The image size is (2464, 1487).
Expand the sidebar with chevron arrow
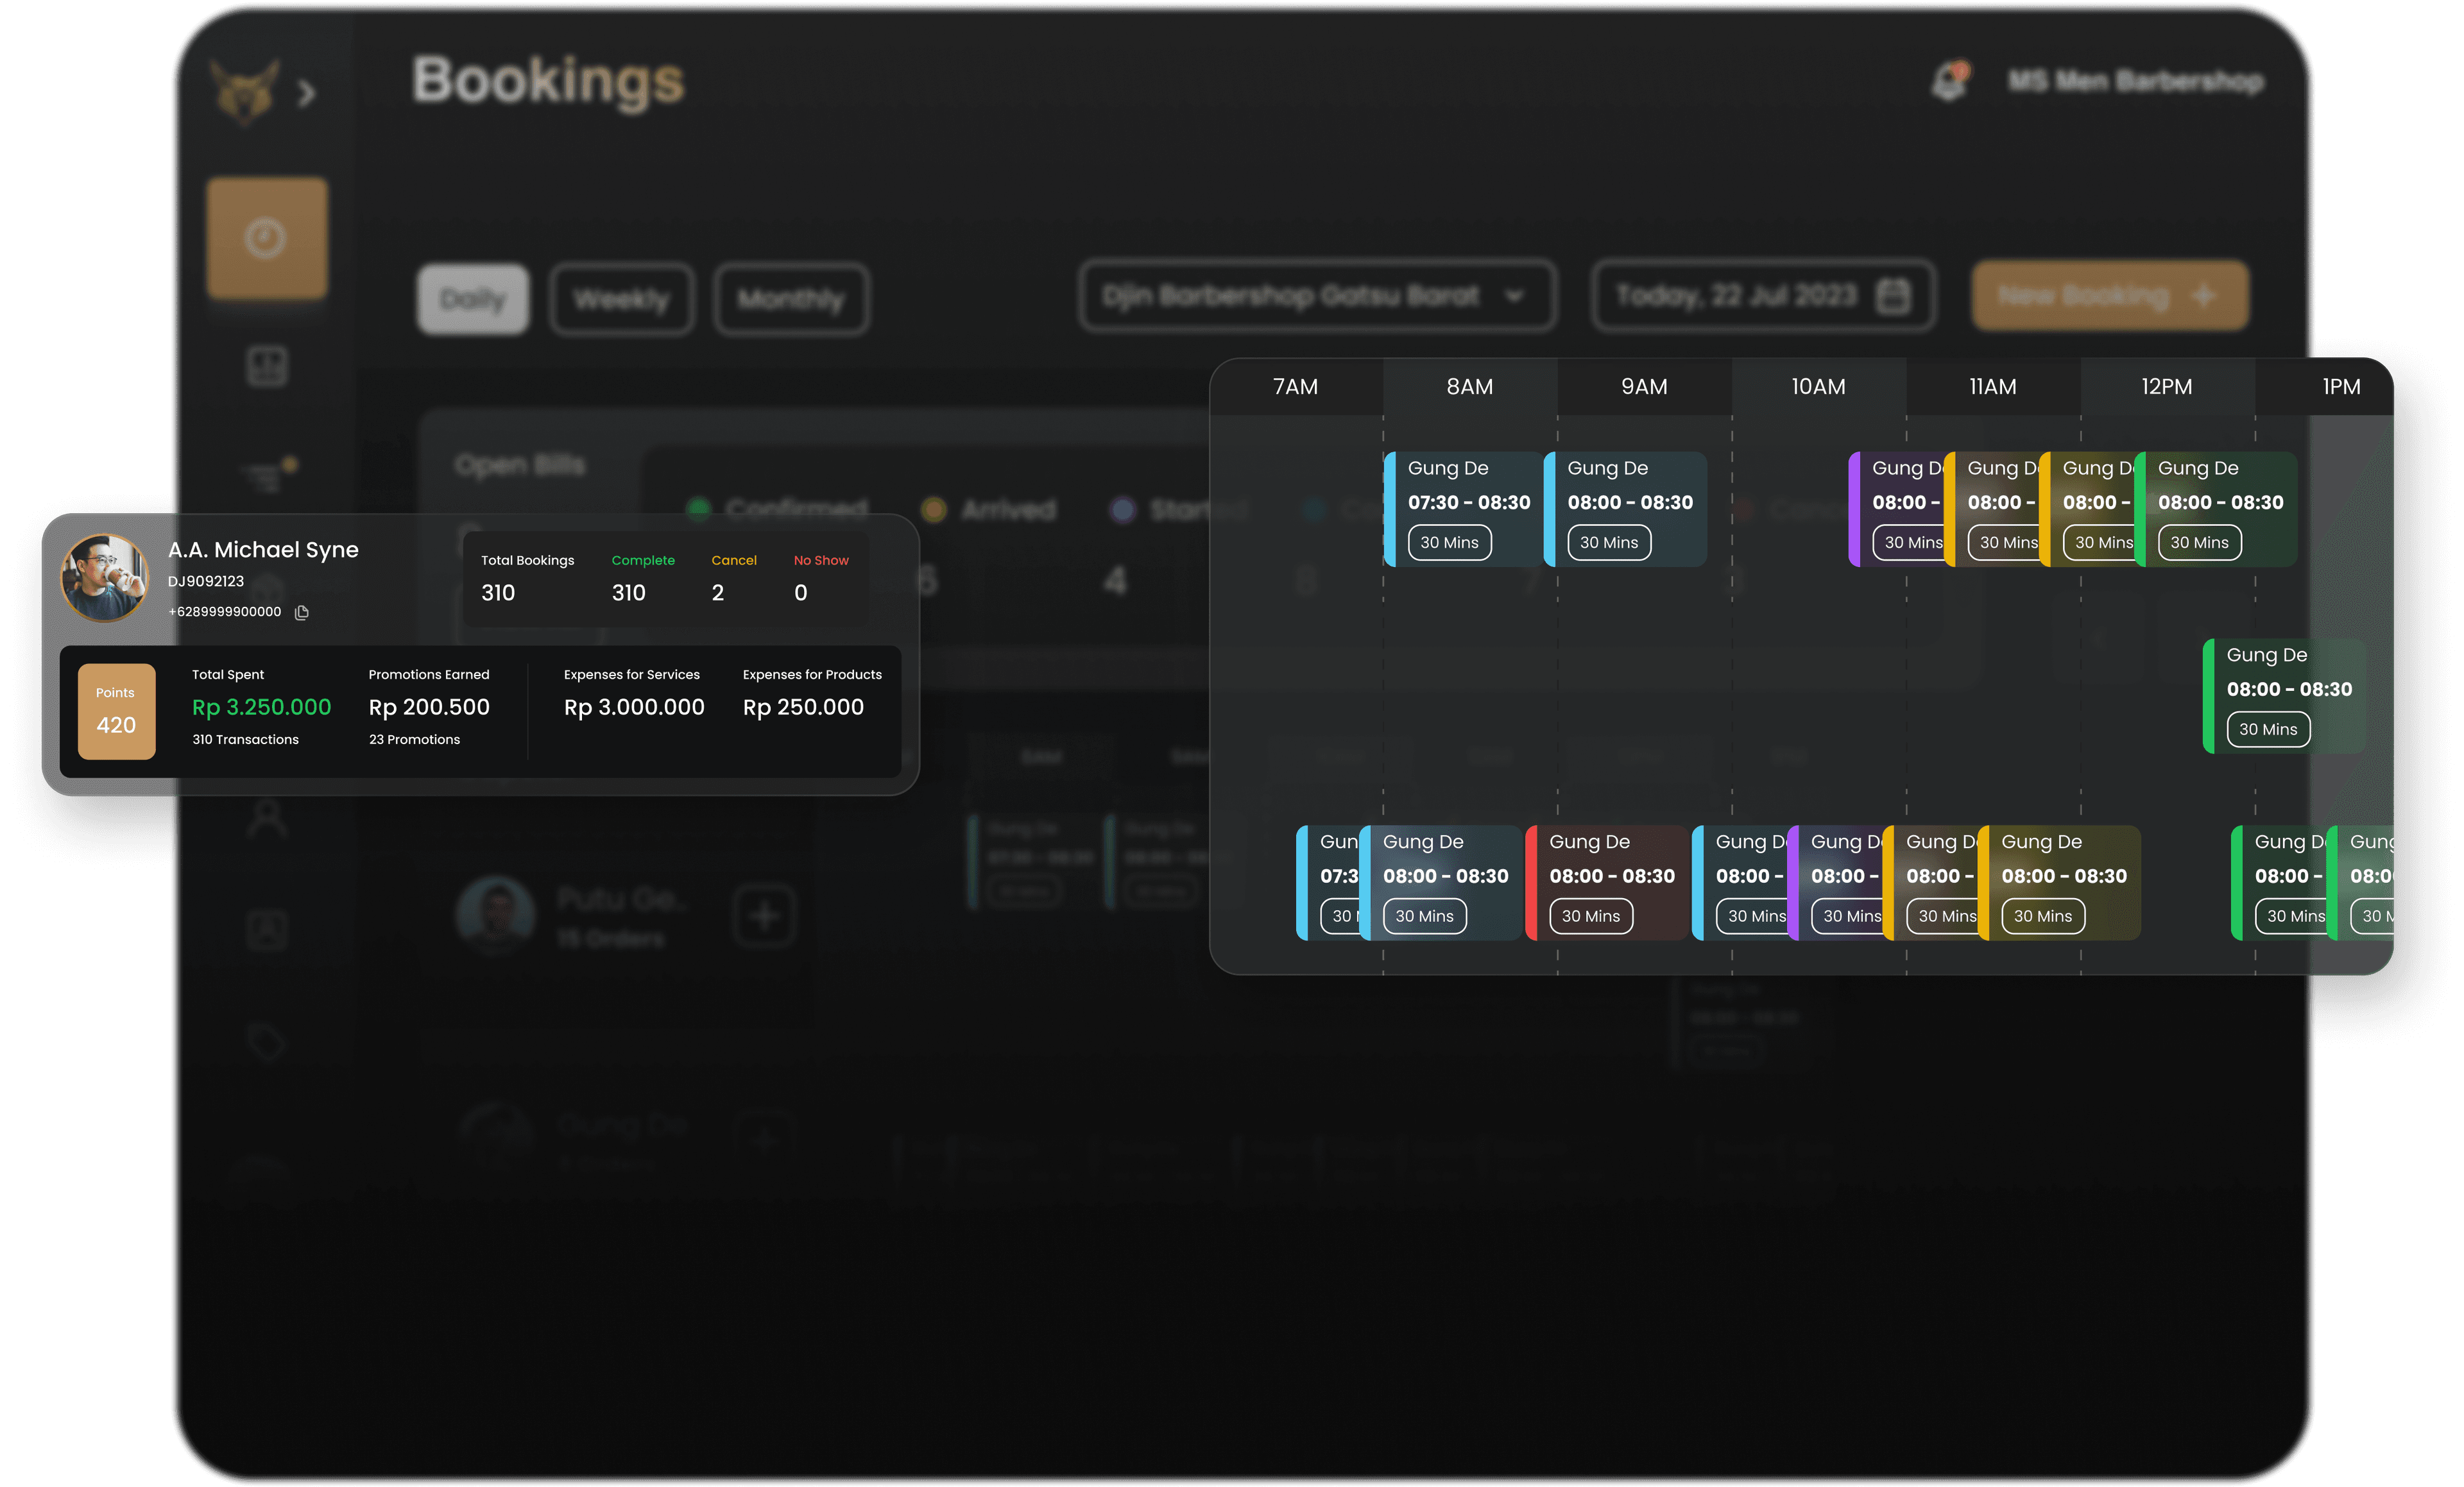307,93
